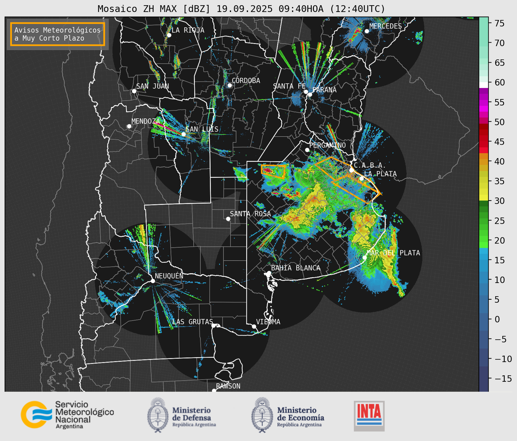Click the Neuquén city marker

click(x=153, y=281)
